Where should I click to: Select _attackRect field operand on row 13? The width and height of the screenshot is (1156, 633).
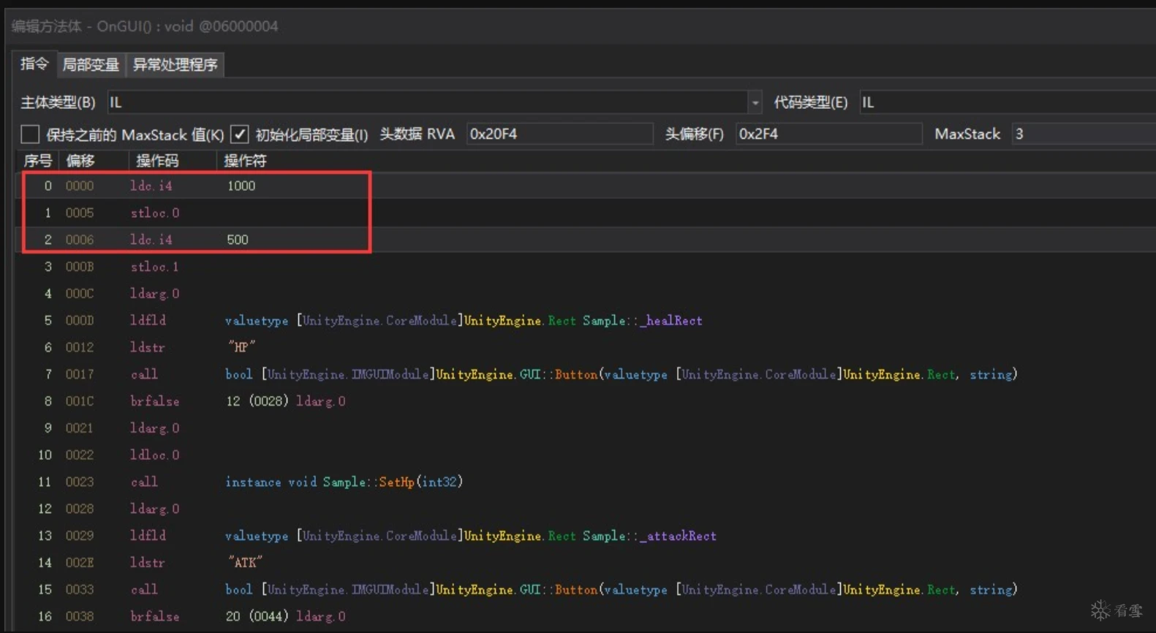click(x=678, y=536)
